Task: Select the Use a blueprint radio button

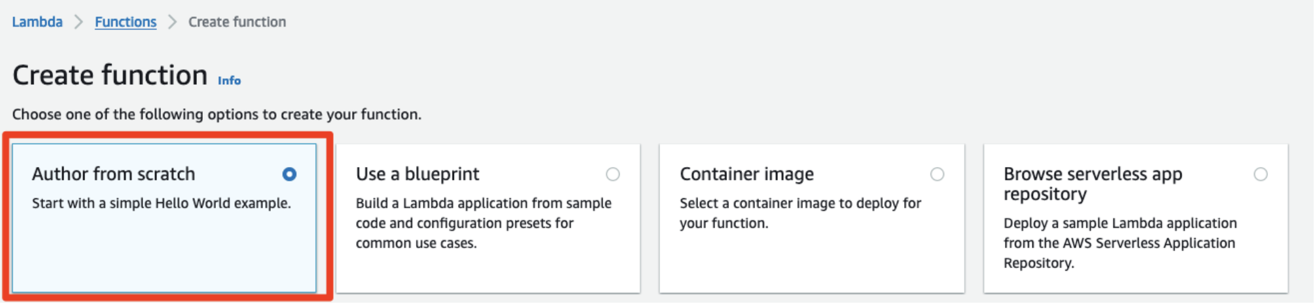Action: click(x=612, y=174)
